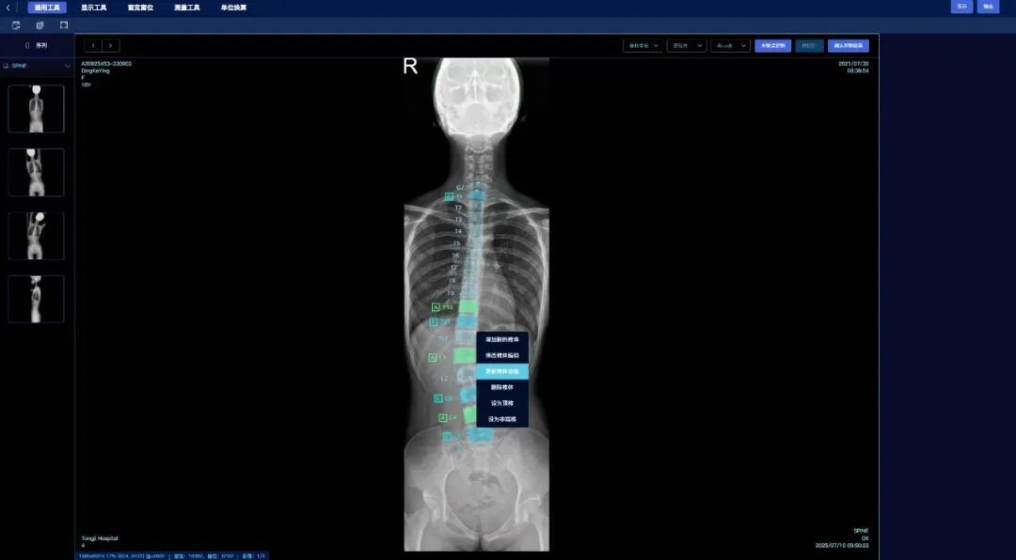Click the 输出 button at top right
The width and height of the screenshot is (1016, 560).
click(988, 7)
